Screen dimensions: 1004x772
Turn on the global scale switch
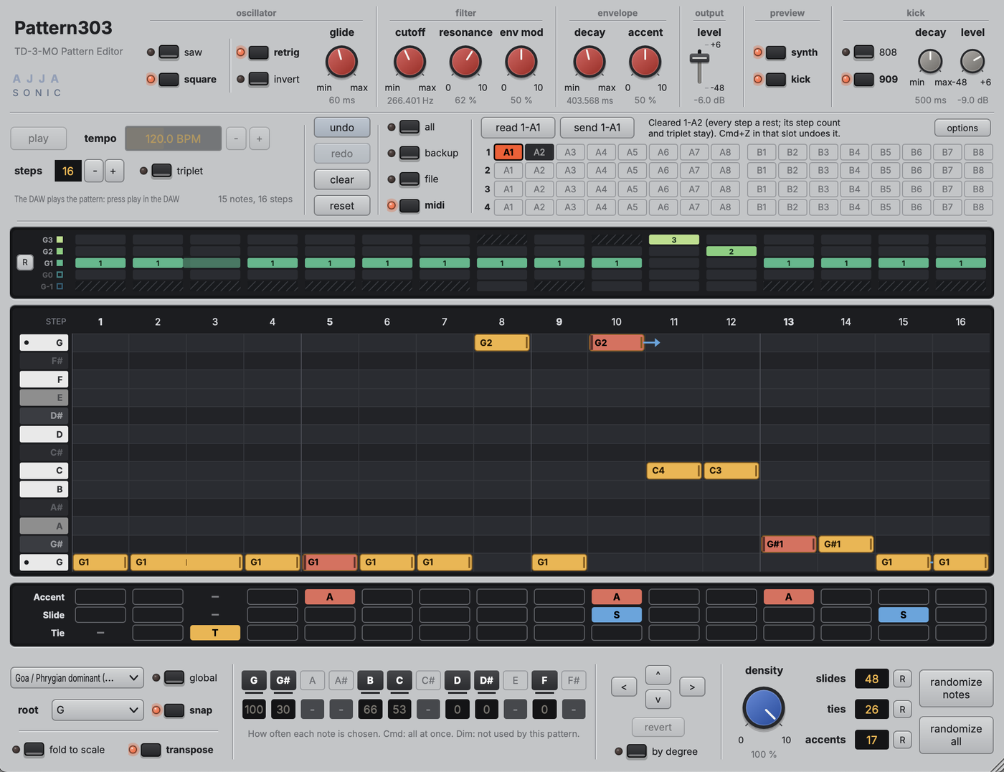coord(174,678)
